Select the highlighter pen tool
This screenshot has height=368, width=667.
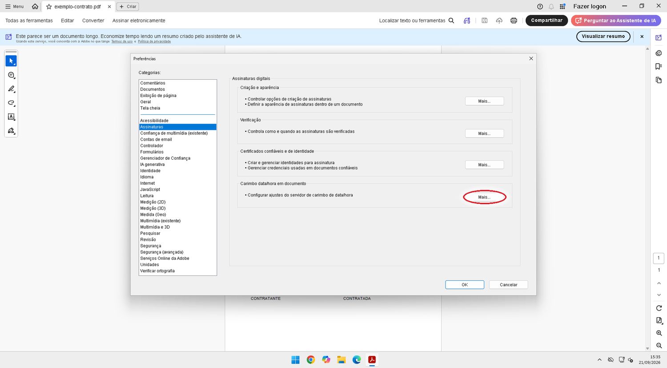(x=11, y=89)
